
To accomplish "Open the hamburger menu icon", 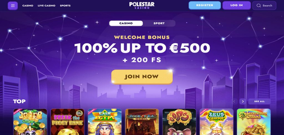I will (13, 6).
